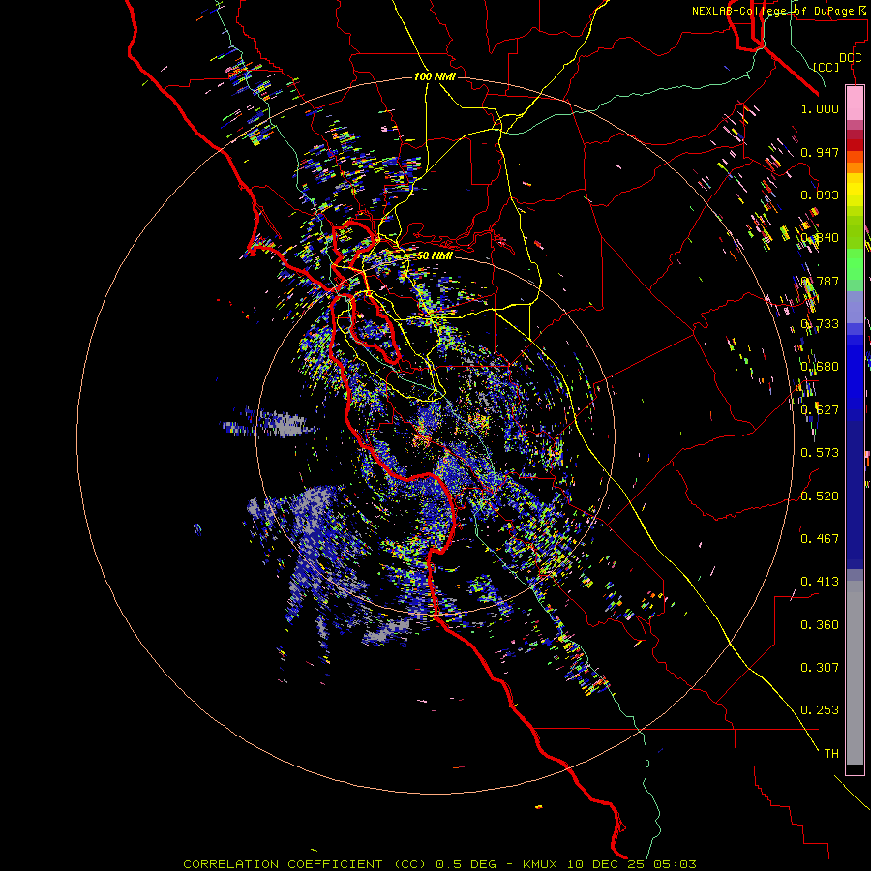Click the 0.947 scale value
The height and width of the screenshot is (871, 871).
coord(820,152)
